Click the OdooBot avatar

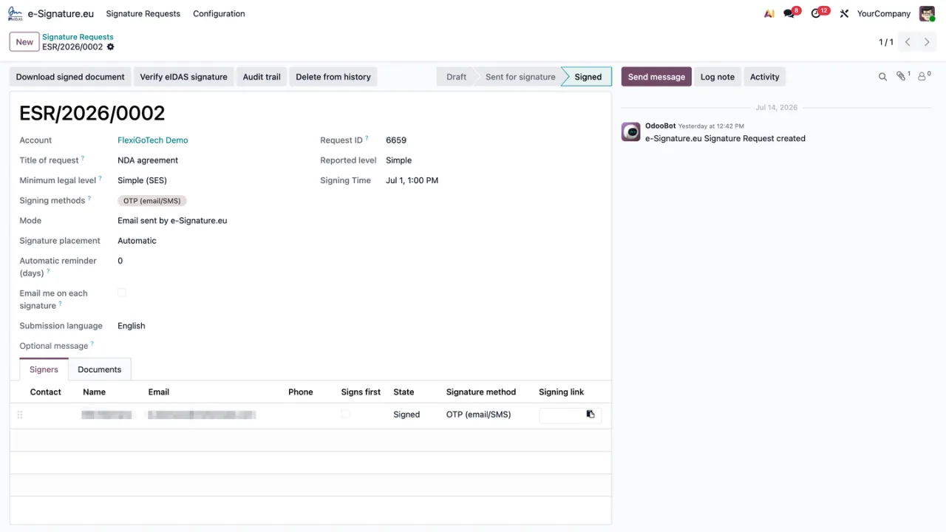click(630, 132)
